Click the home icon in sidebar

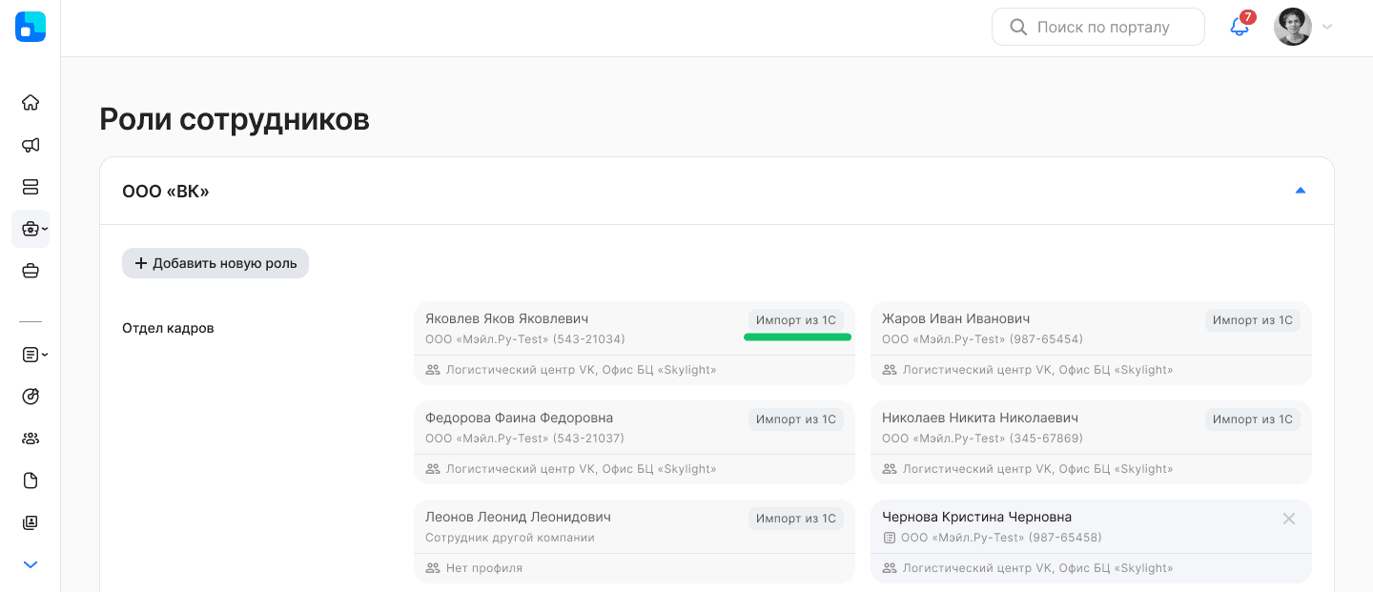tap(31, 103)
